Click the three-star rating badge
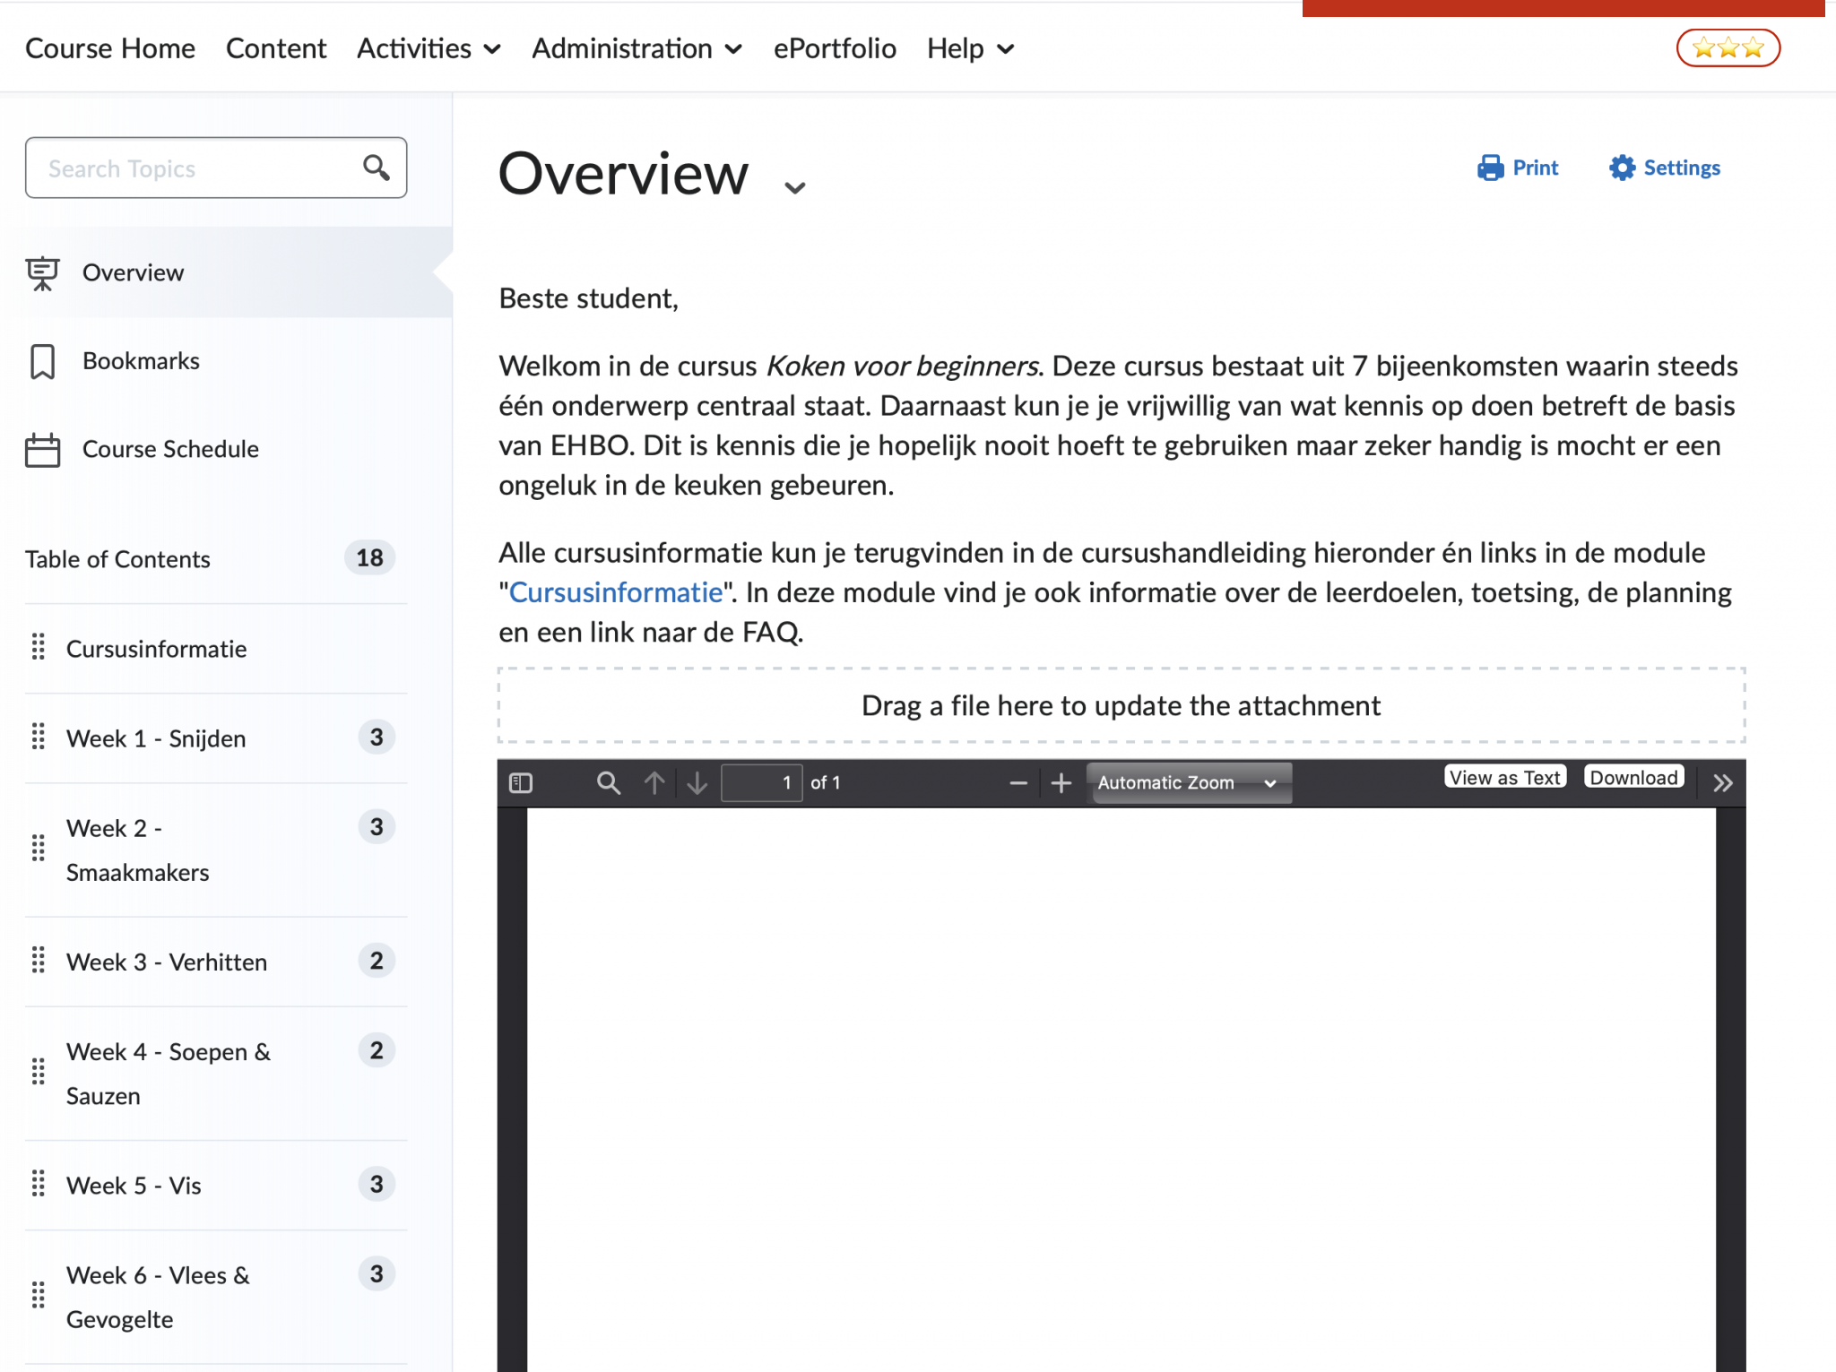 point(1728,48)
